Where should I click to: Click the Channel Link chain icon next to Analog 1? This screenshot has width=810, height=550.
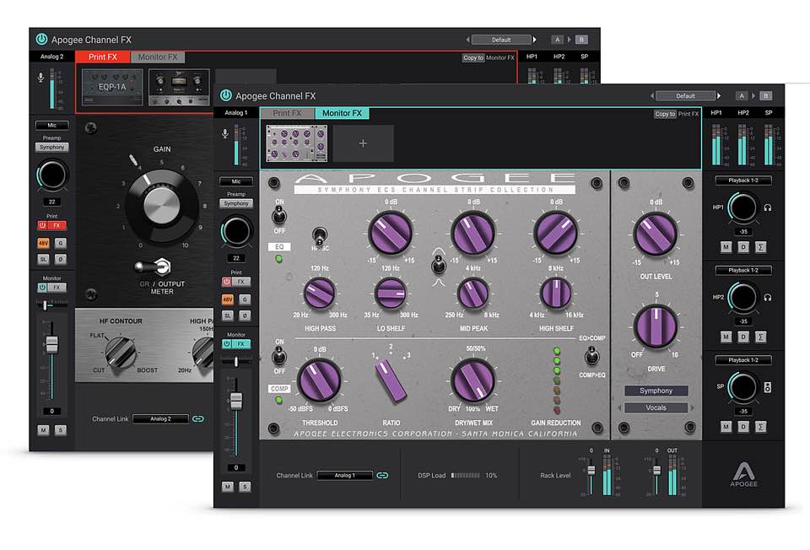[x=382, y=475]
